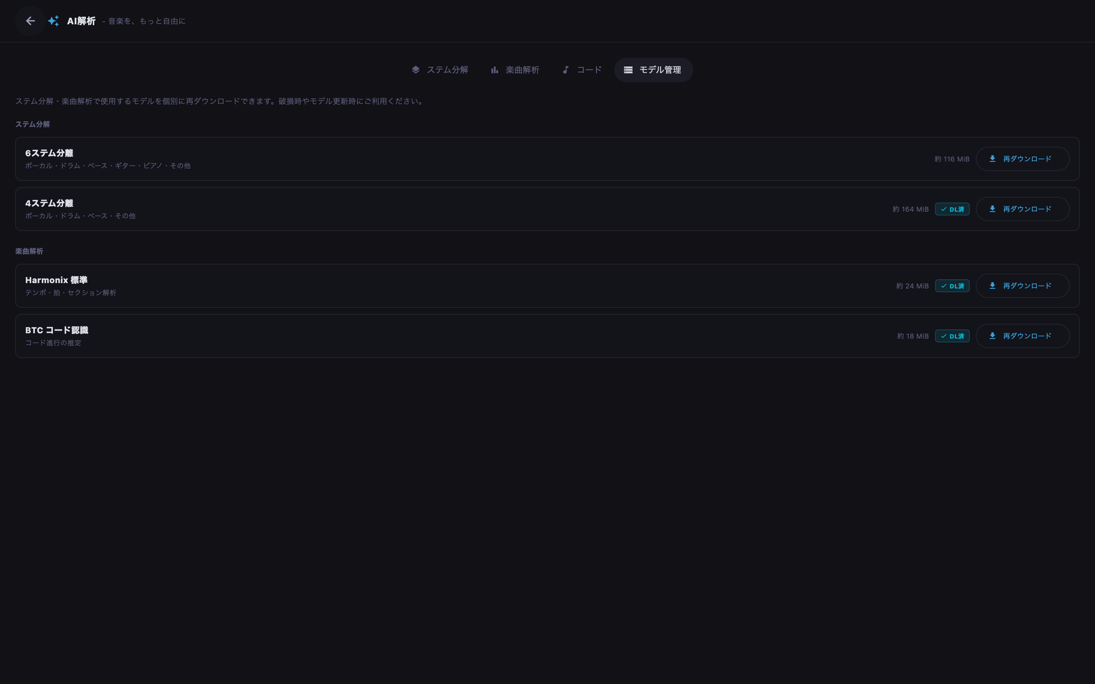
Task: Click download icon in 6ステム分離 row
Action: pos(992,159)
